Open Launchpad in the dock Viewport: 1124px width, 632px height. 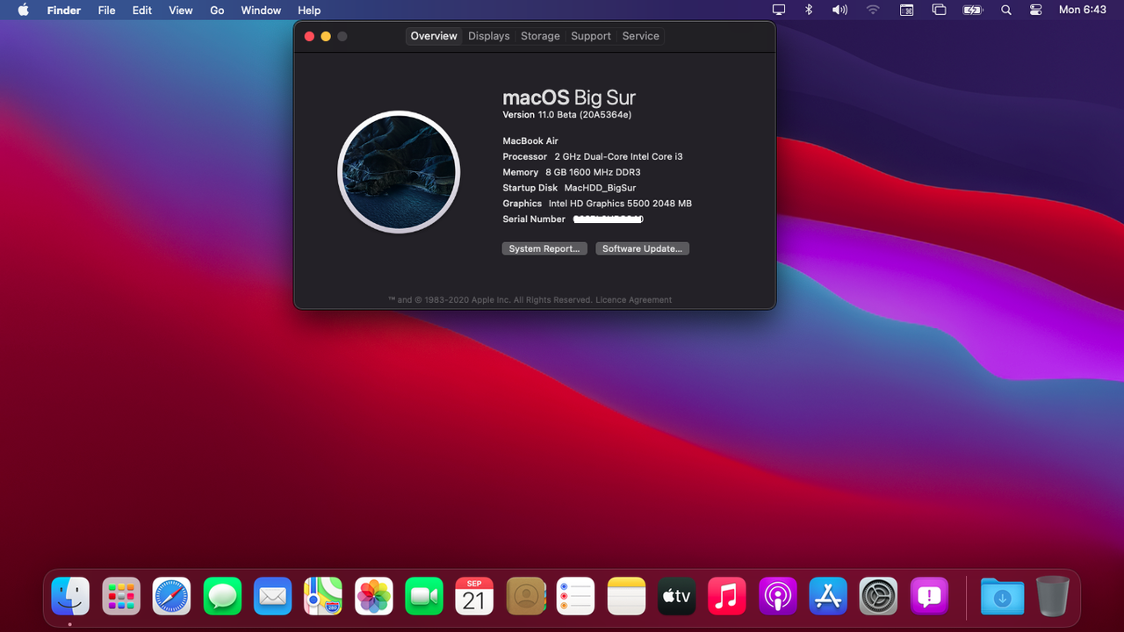(121, 596)
